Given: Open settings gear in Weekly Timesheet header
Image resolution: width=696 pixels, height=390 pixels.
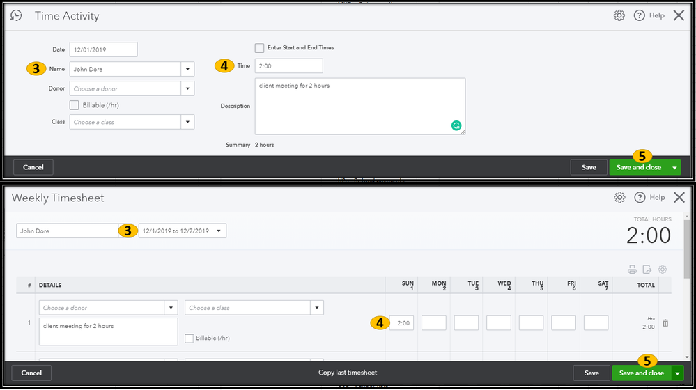Looking at the screenshot, I should point(619,198).
